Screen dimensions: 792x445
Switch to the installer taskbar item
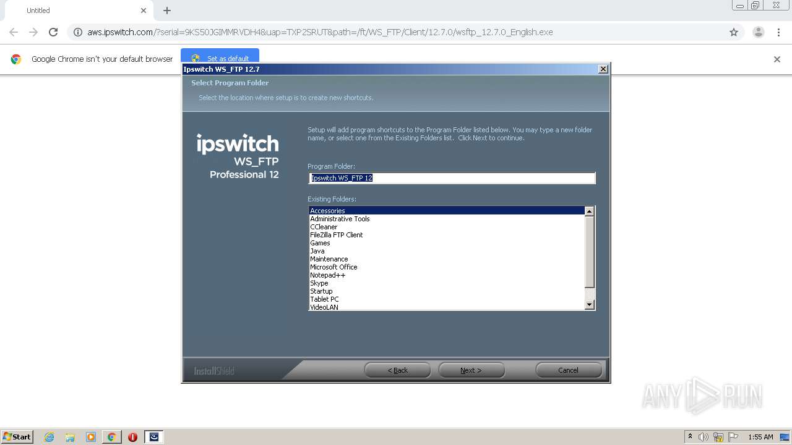154,437
